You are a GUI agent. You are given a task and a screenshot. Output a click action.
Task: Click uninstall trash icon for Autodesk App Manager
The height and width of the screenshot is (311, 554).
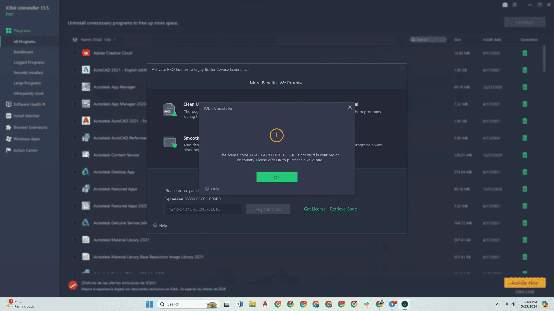pyautogui.click(x=525, y=87)
